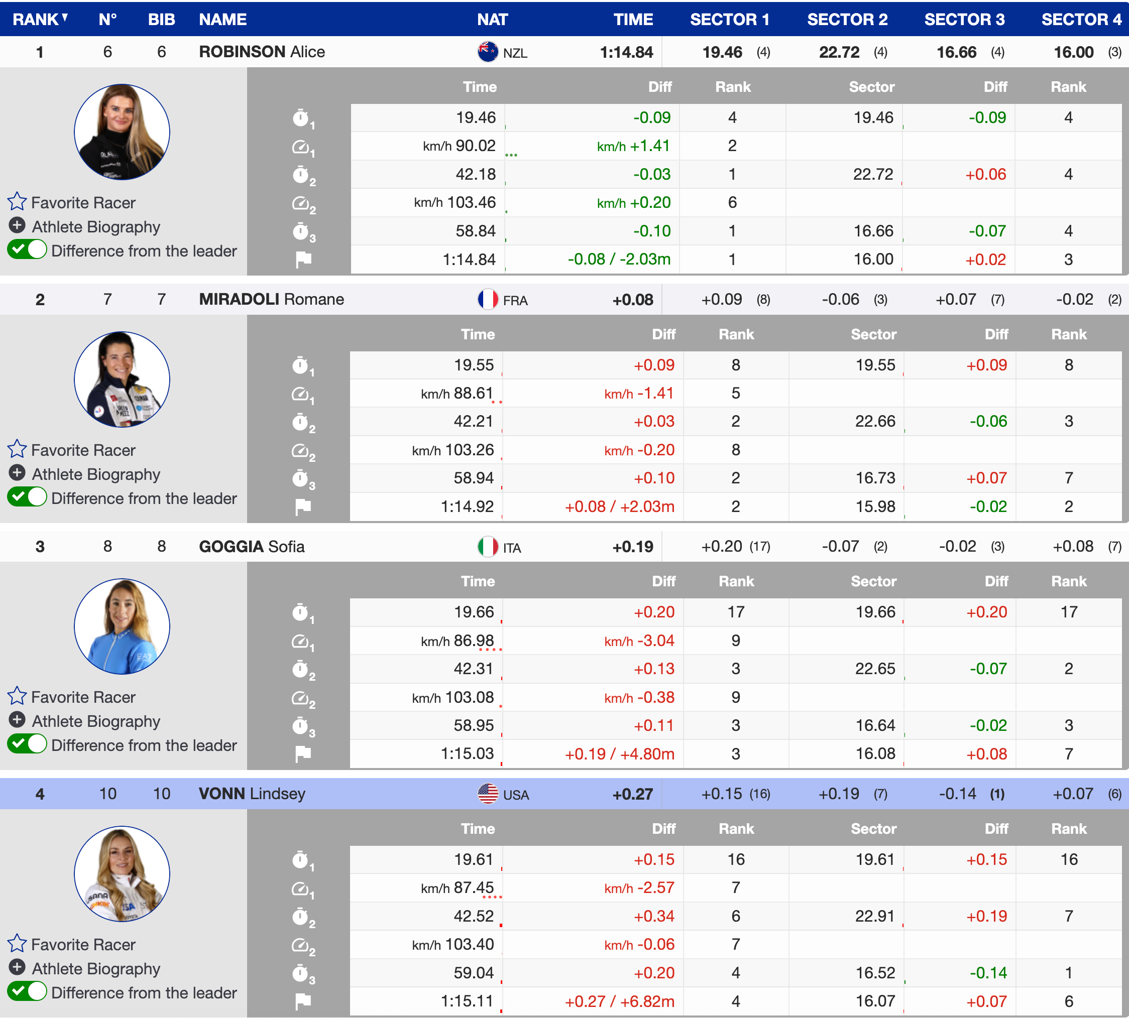Viewport: 1129px width, 1018px height.
Task: Click Sofia Goggia's athlete portrait photo
Action: coord(122,626)
